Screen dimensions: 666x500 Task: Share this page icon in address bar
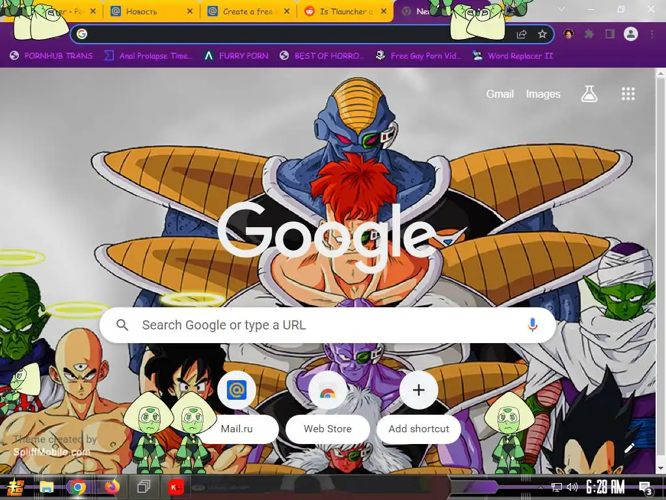(x=522, y=35)
